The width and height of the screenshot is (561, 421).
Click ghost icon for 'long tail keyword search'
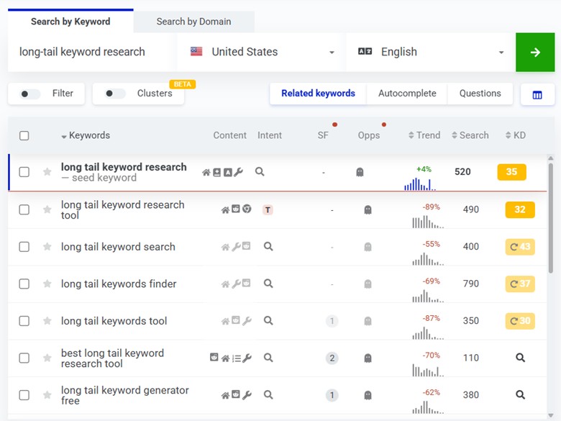click(368, 247)
